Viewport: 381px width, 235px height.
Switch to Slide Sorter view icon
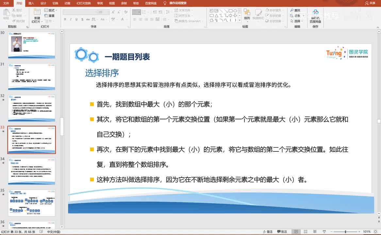[x=306, y=232]
